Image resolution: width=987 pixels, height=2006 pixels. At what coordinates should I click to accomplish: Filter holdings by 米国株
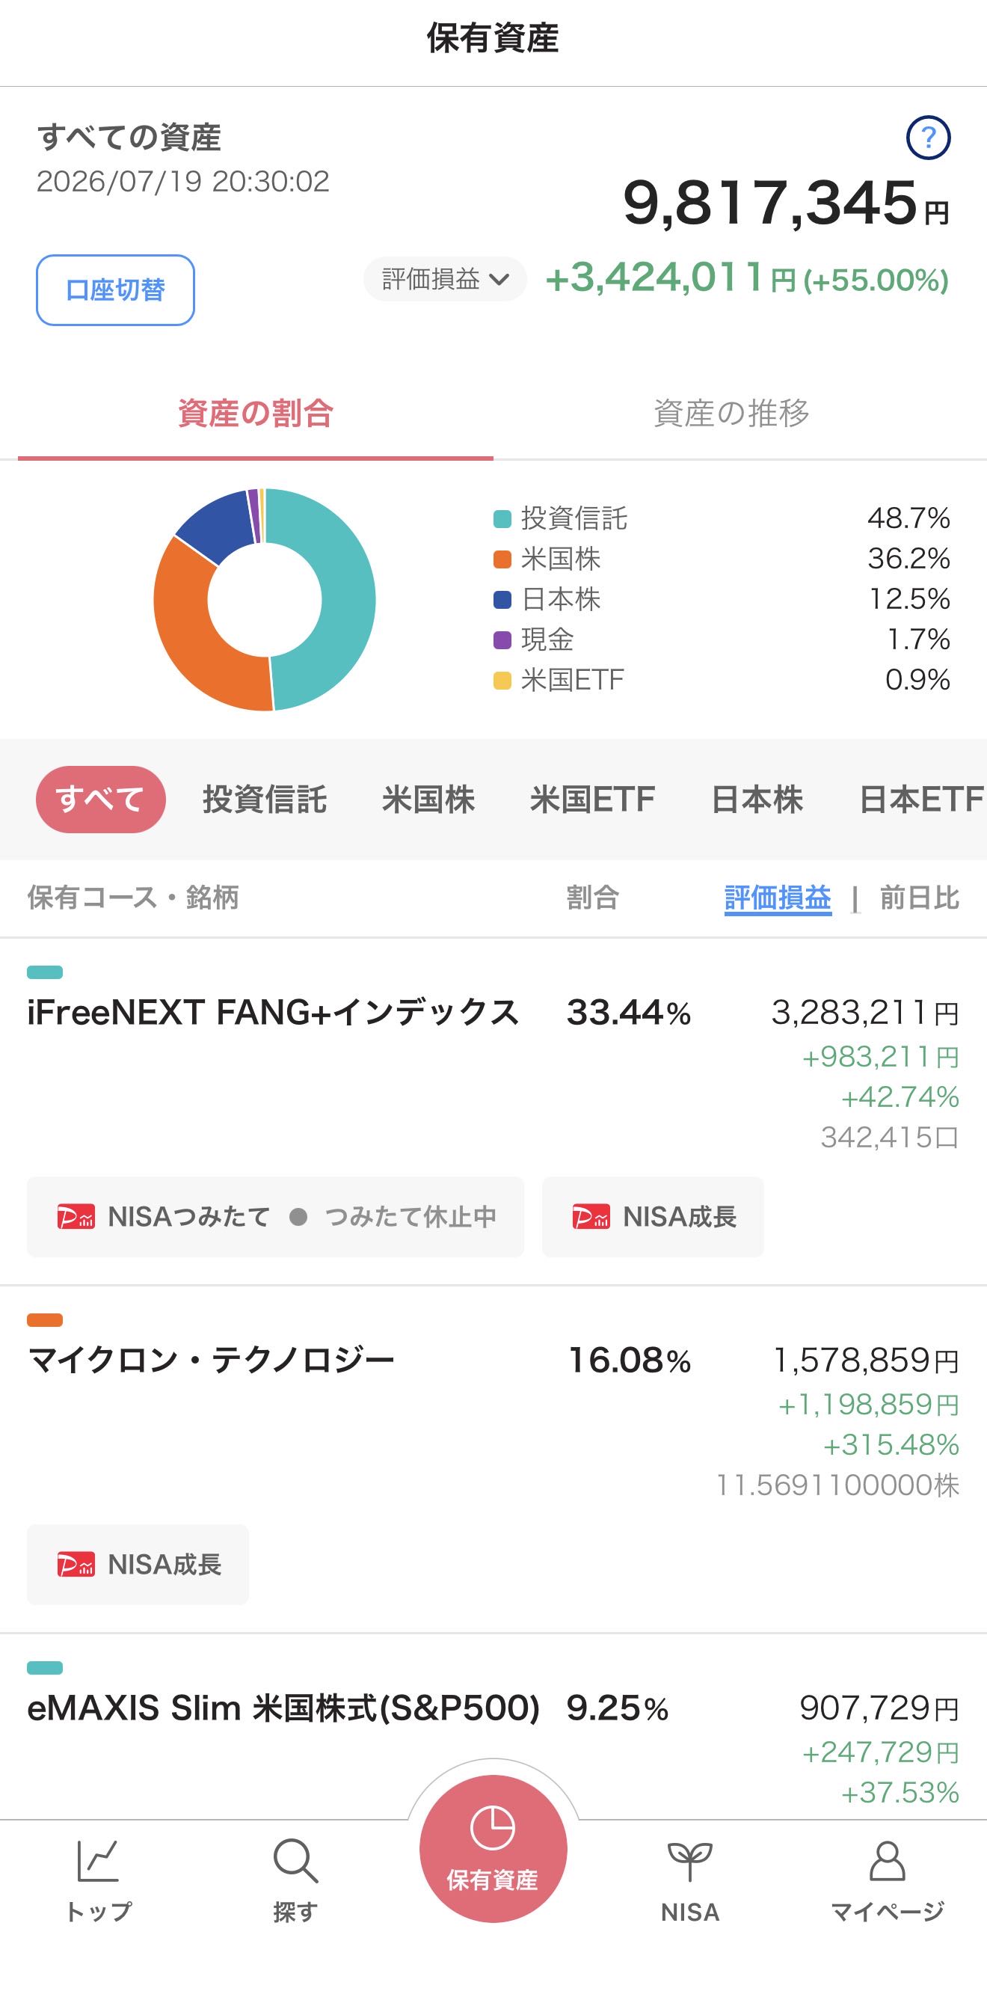coord(428,800)
